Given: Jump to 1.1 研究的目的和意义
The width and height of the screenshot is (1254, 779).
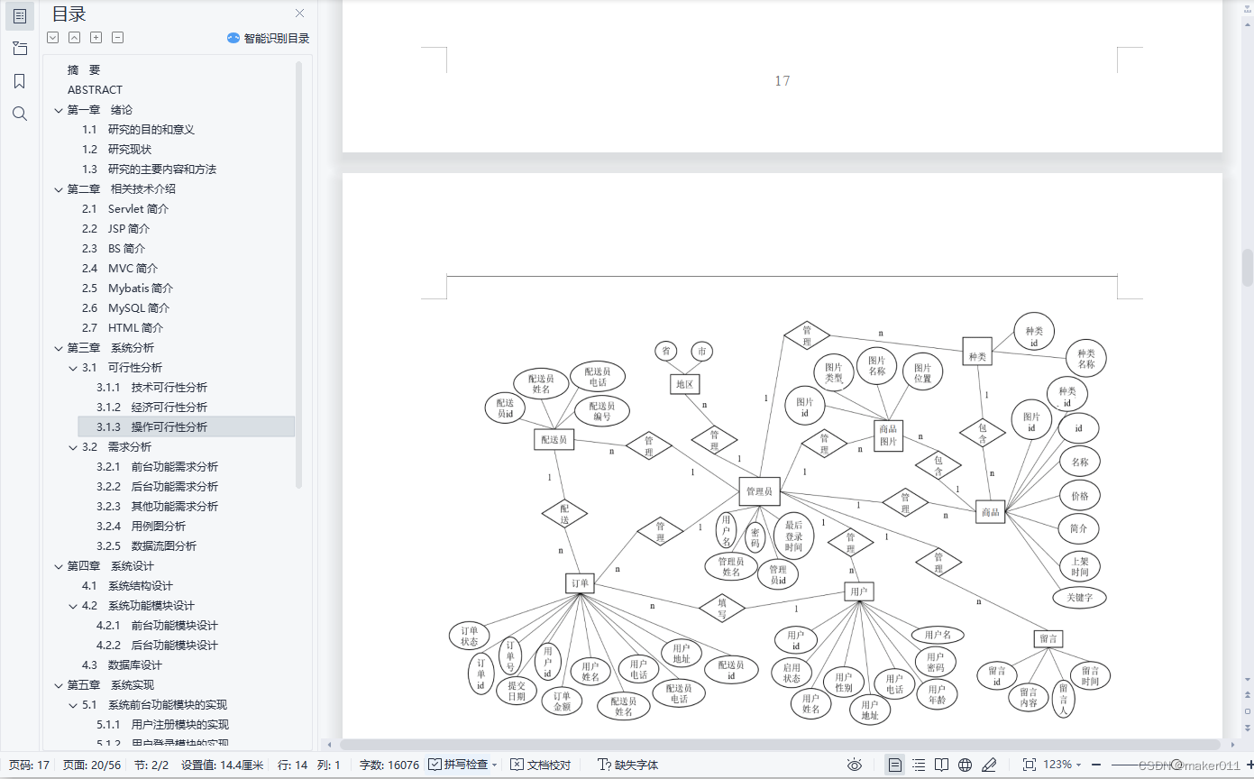Looking at the screenshot, I should click(x=138, y=130).
